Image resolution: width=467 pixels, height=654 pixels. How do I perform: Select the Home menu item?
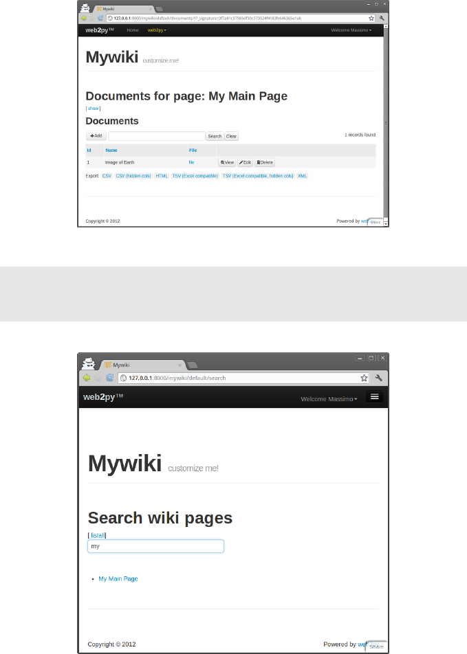pos(133,30)
